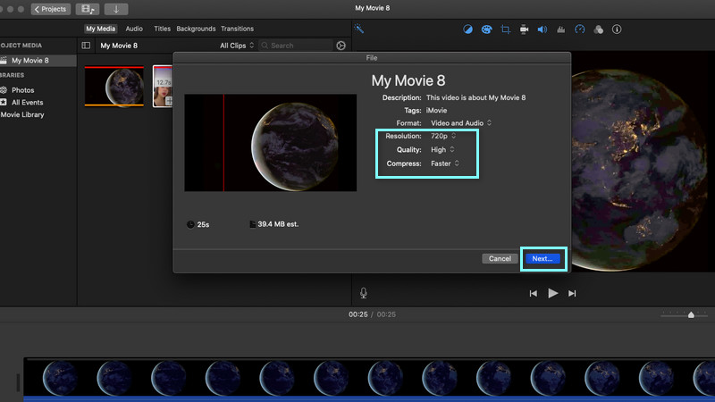Viewport: 715px width, 402px height.
Task: Open noise reduction and equalizer tool
Action: point(561,29)
